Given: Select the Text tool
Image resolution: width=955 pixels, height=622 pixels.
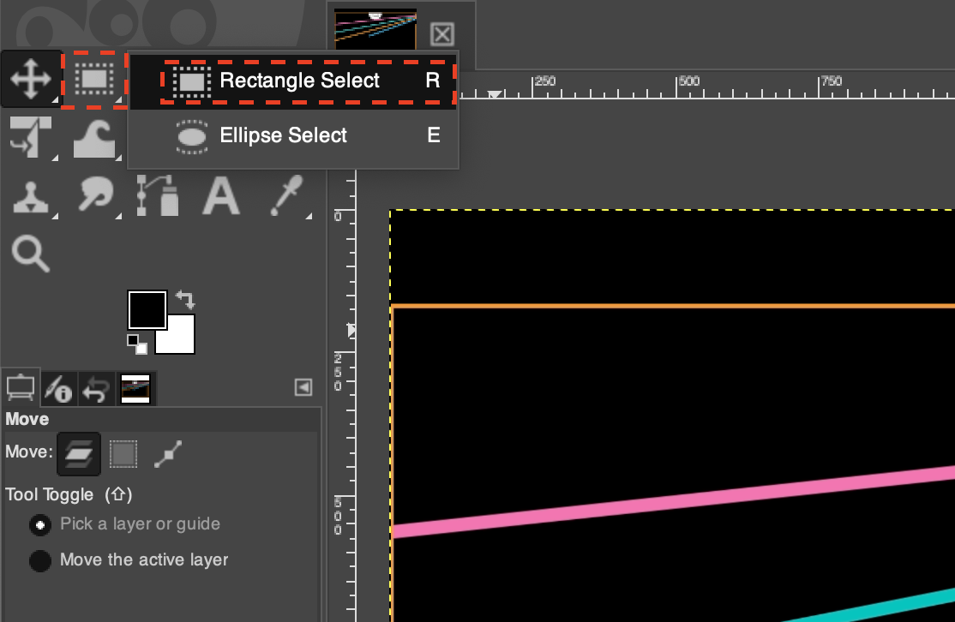Looking at the screenshot, I should coord(220,196).
